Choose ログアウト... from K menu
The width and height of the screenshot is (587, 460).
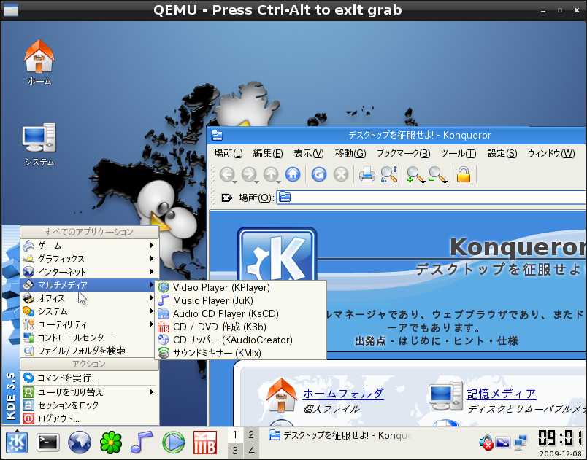point(89,418)
